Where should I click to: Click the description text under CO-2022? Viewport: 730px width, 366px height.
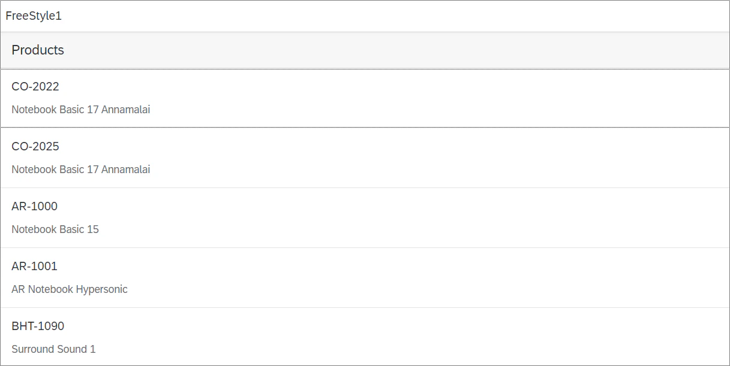click(81, 110)
